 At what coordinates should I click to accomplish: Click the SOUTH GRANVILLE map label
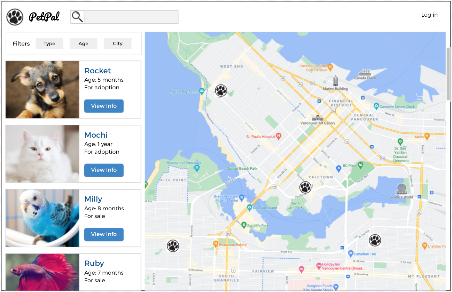click(x=226, y=278)
